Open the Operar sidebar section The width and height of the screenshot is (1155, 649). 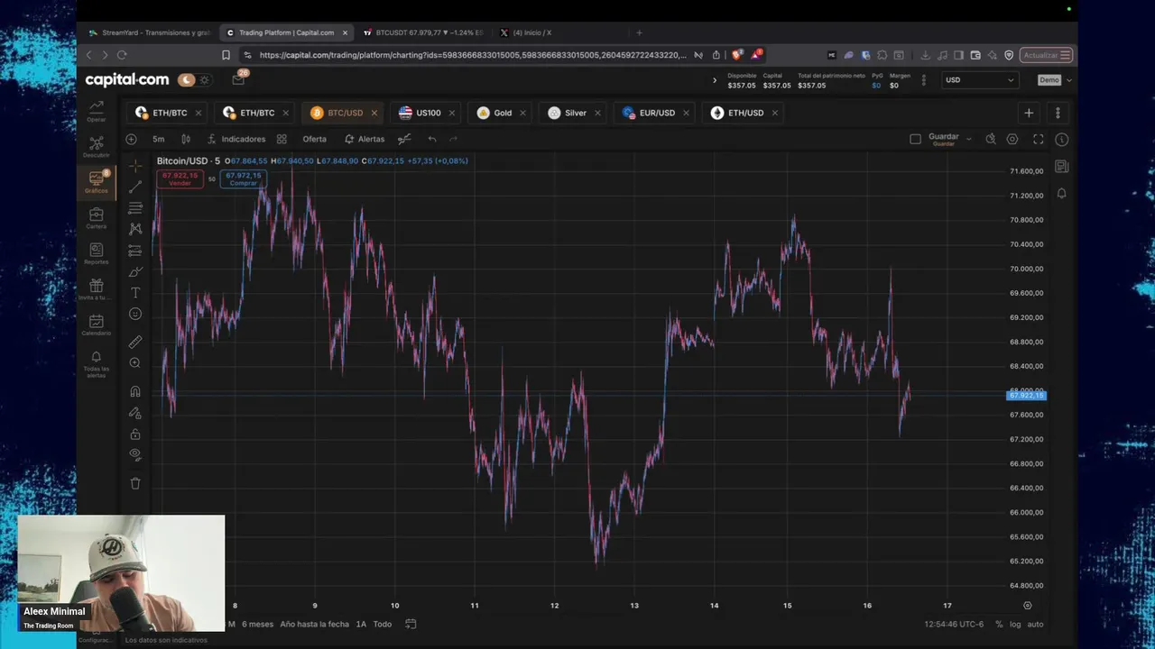pos(96,111)
